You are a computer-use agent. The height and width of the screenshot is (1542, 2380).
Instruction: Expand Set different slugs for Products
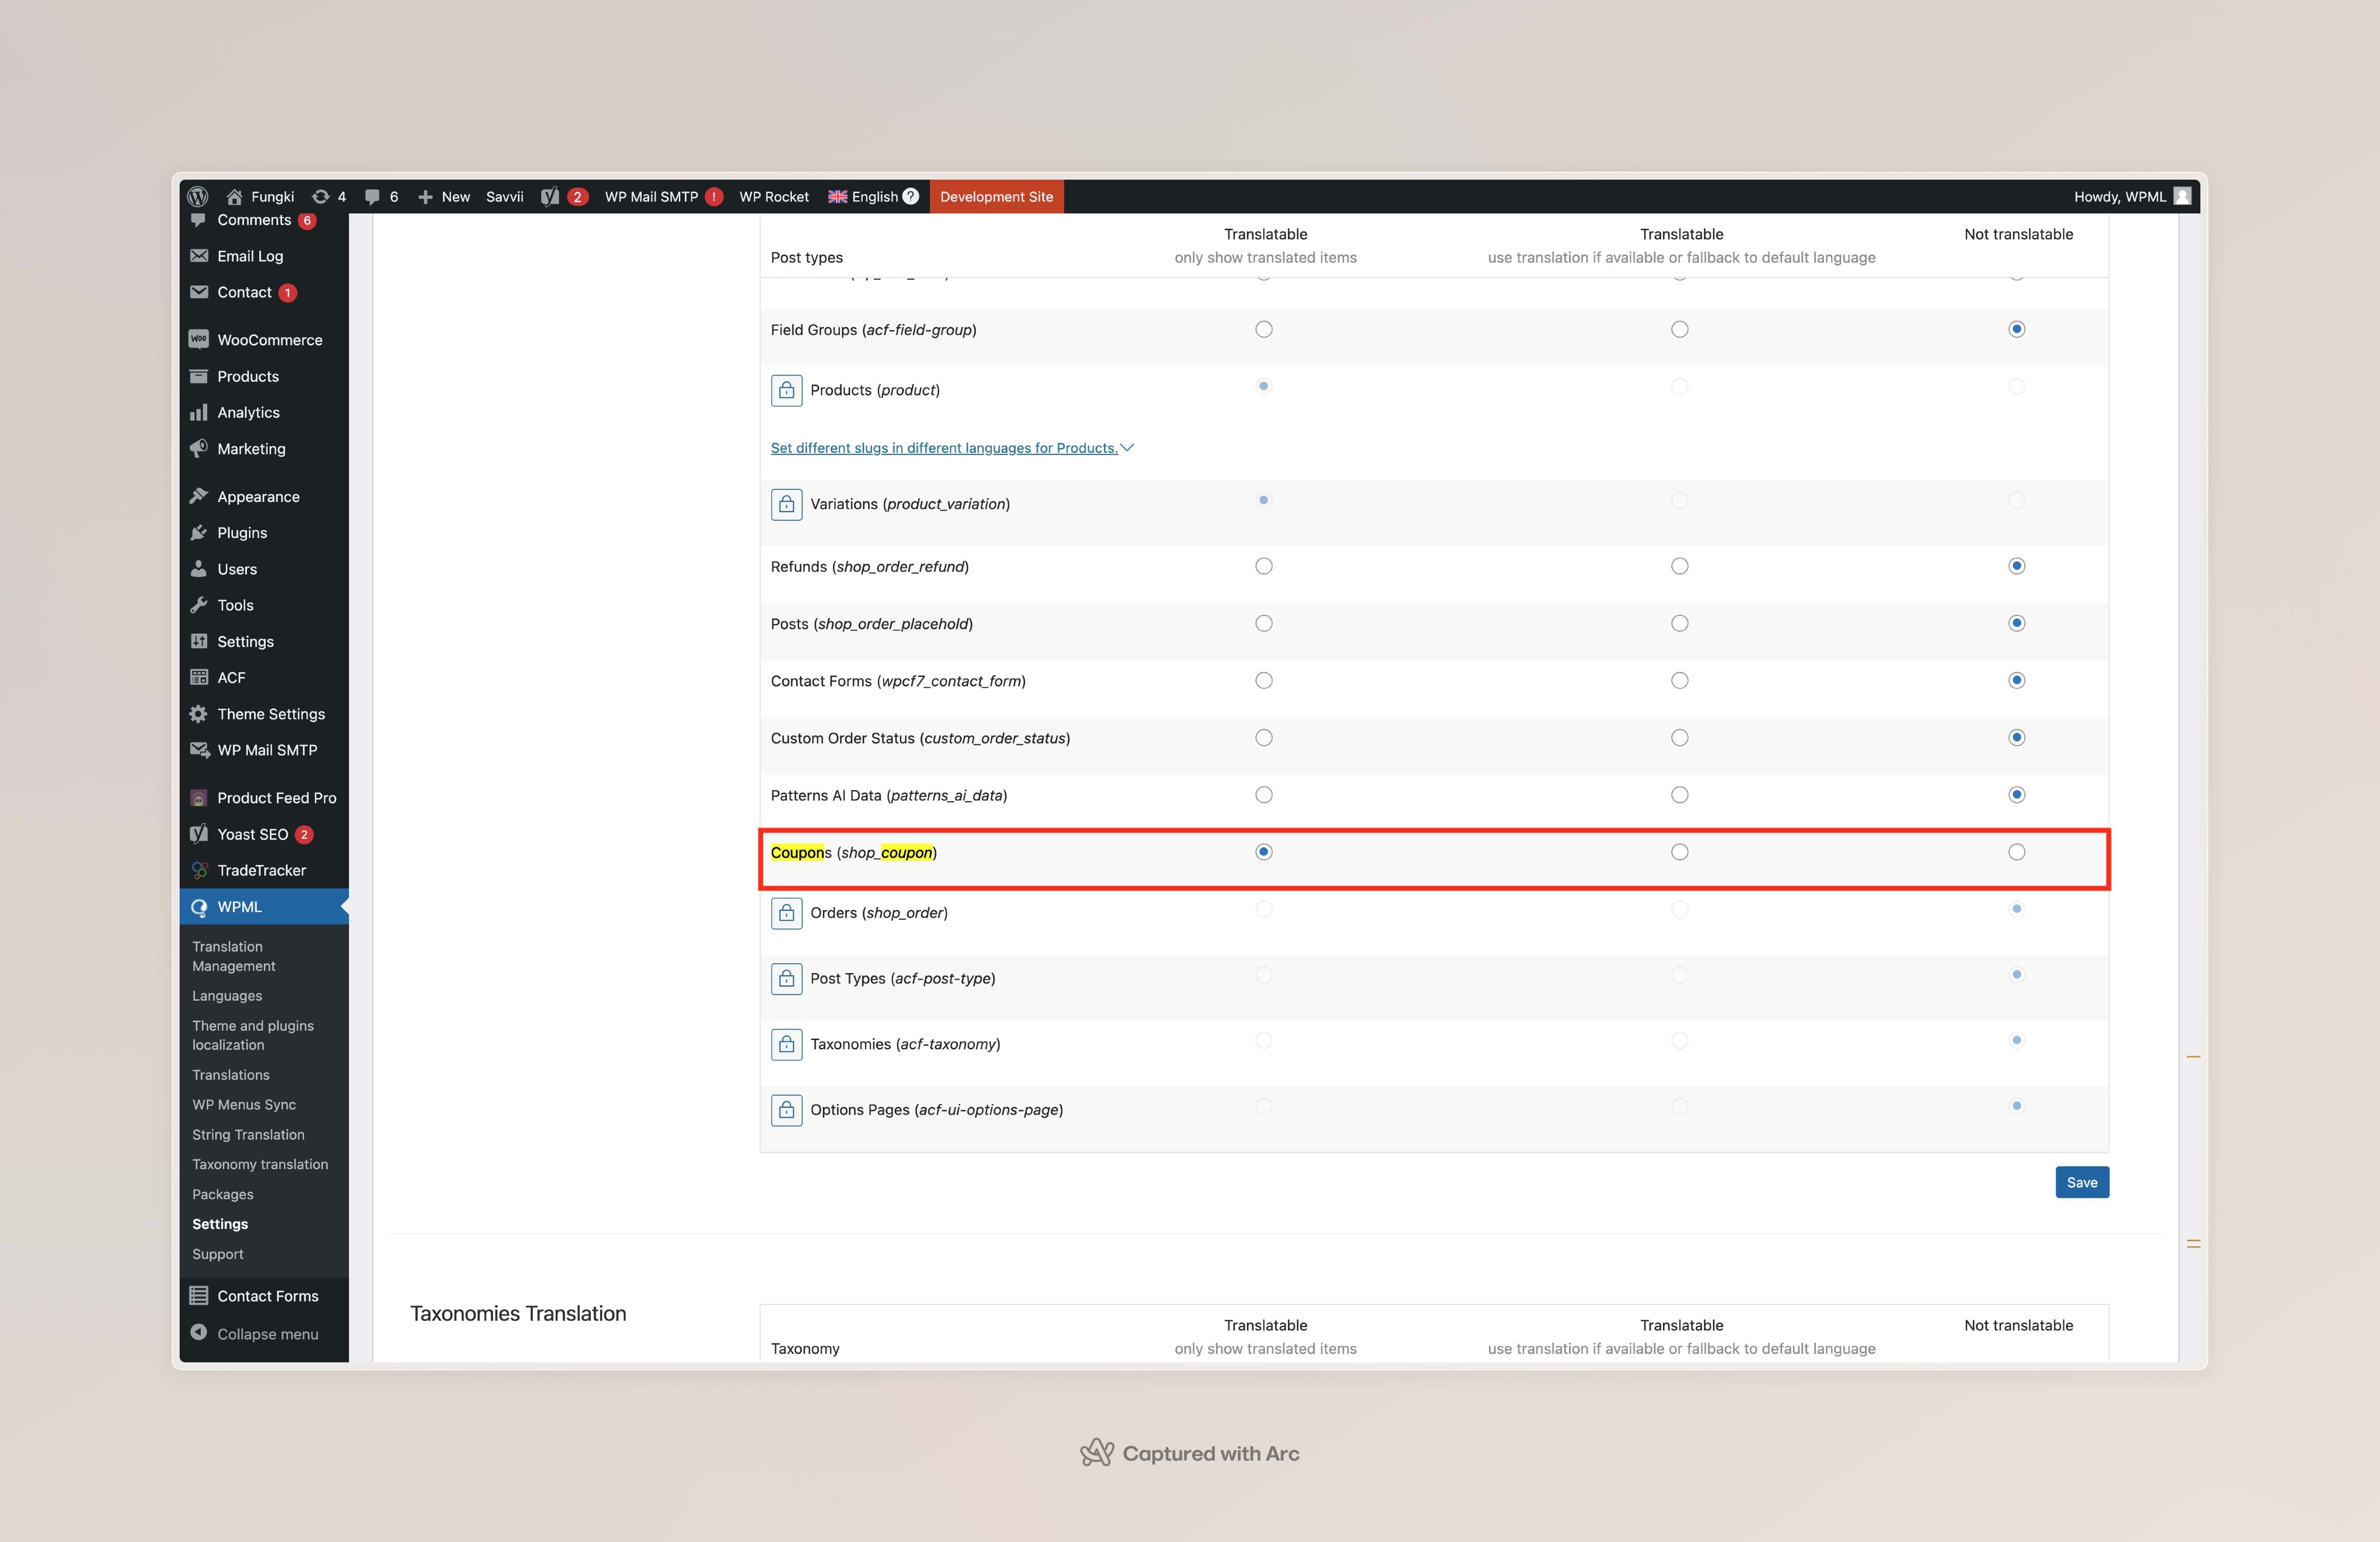click(952, 448)
